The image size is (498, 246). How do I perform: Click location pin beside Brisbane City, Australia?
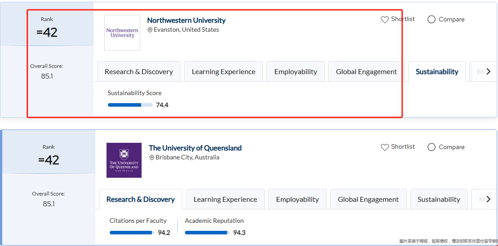(152, 158)
